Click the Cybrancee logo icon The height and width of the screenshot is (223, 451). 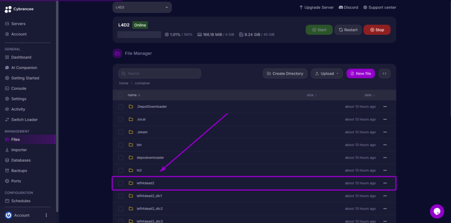pos(8,9)
